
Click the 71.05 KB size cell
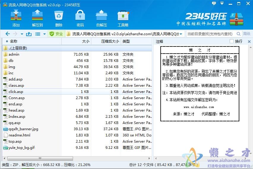point(81,54)
